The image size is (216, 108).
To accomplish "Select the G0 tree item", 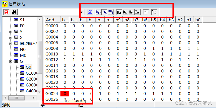I will 28,67.
